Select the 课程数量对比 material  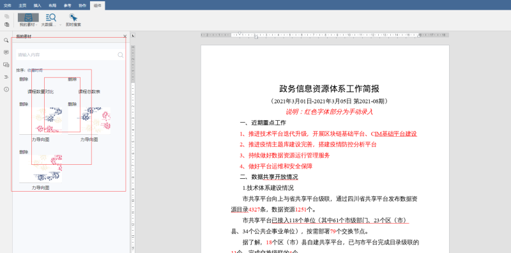[40, 92]
